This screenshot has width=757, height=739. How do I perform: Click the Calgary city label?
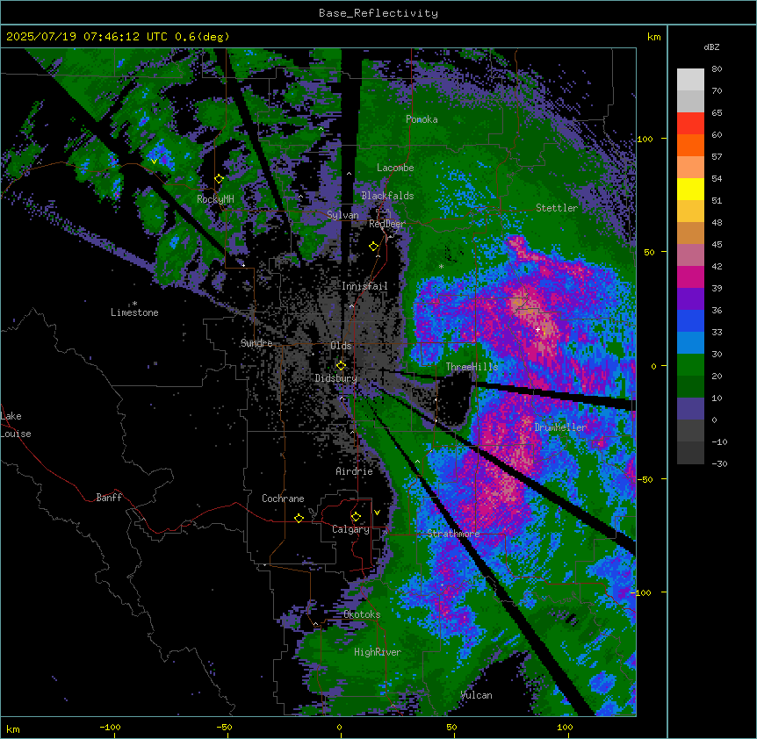[350, 529]
